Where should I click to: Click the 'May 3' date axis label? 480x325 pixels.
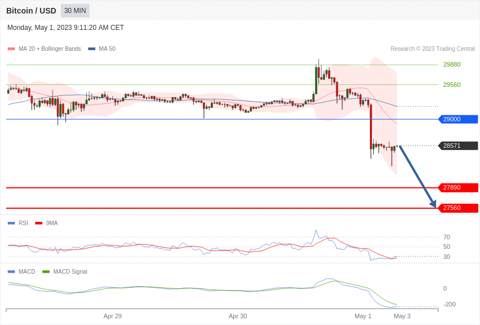(x=402, y=316)
